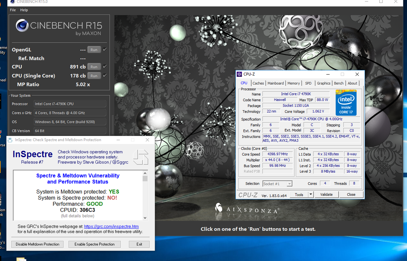Click the OS field showing Windows 8
This screenshot has height=261, width=407.
[x=70, y=122]
